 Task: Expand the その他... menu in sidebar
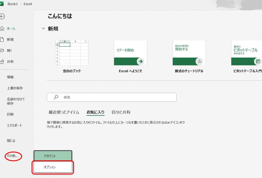(x=13, y=156)
